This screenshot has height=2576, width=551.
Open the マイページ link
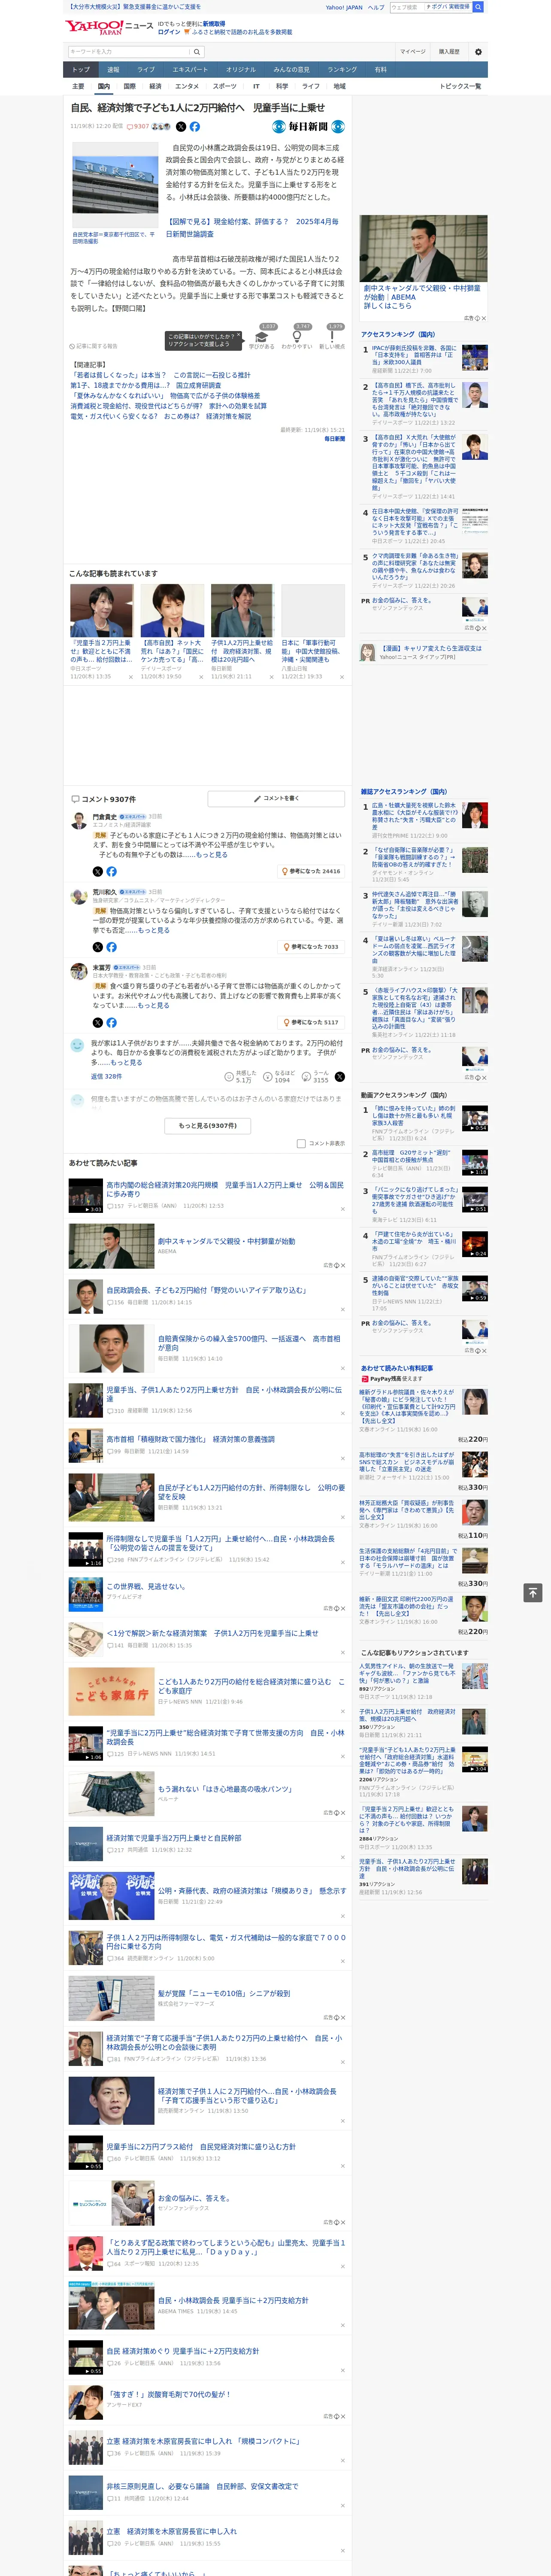(412, 52)
